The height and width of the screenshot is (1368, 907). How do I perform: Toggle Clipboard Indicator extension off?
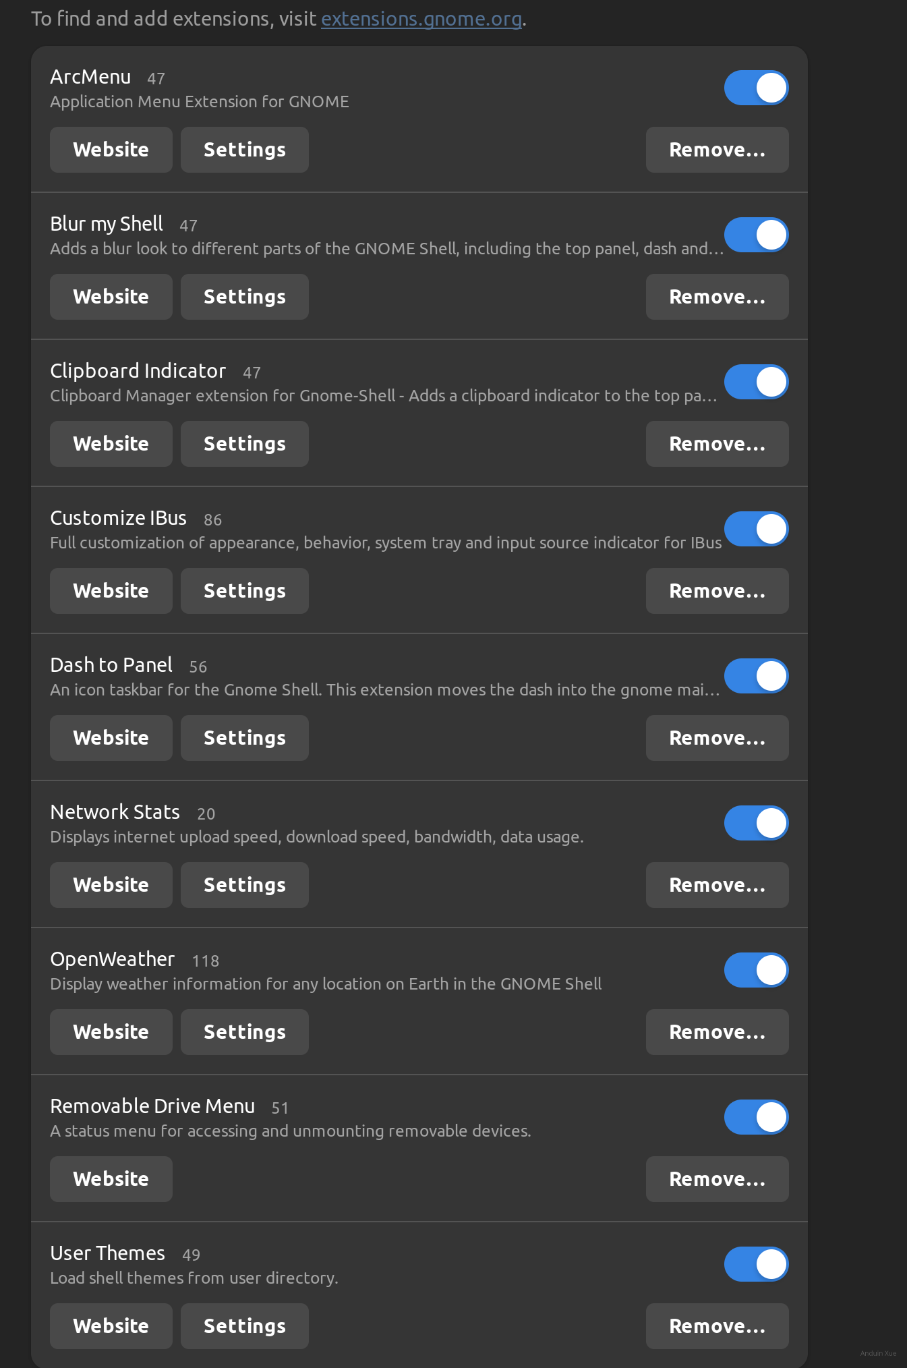click(x=756, y=382)
